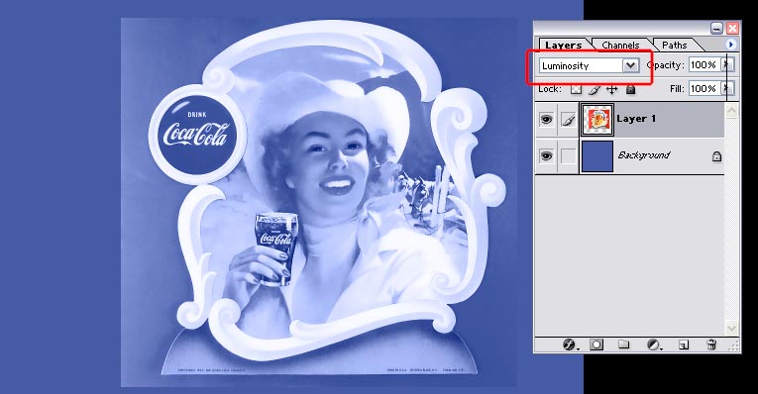Toggle lock all padlock icon

630,89
